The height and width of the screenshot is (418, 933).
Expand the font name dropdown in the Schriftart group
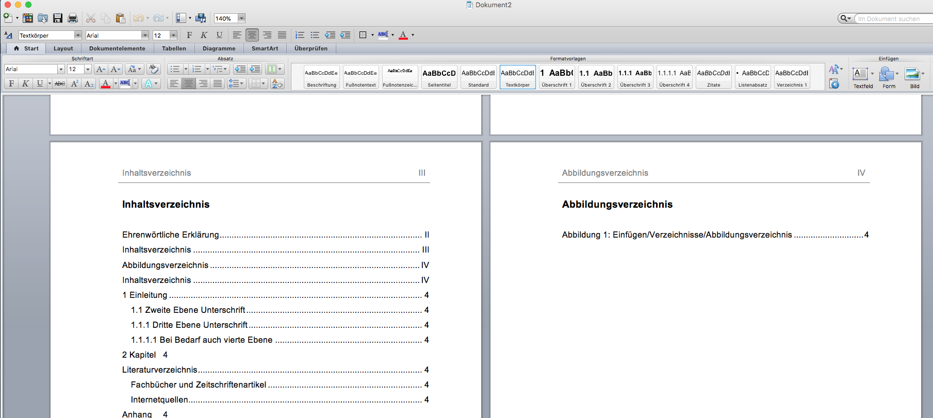click(61, 69)
